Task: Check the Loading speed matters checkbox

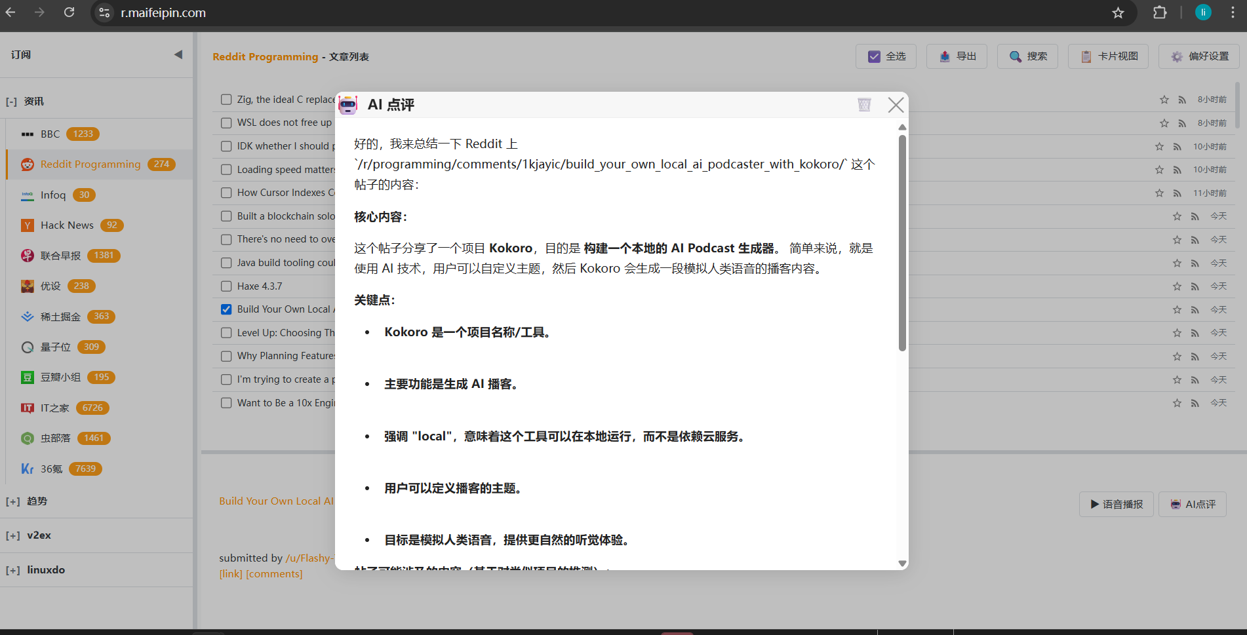Action: 226,170
